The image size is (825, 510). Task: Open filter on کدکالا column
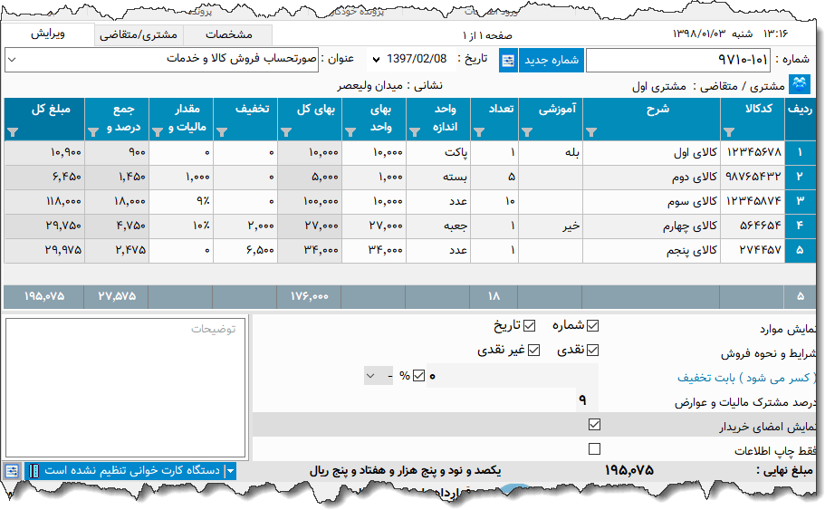729,132
